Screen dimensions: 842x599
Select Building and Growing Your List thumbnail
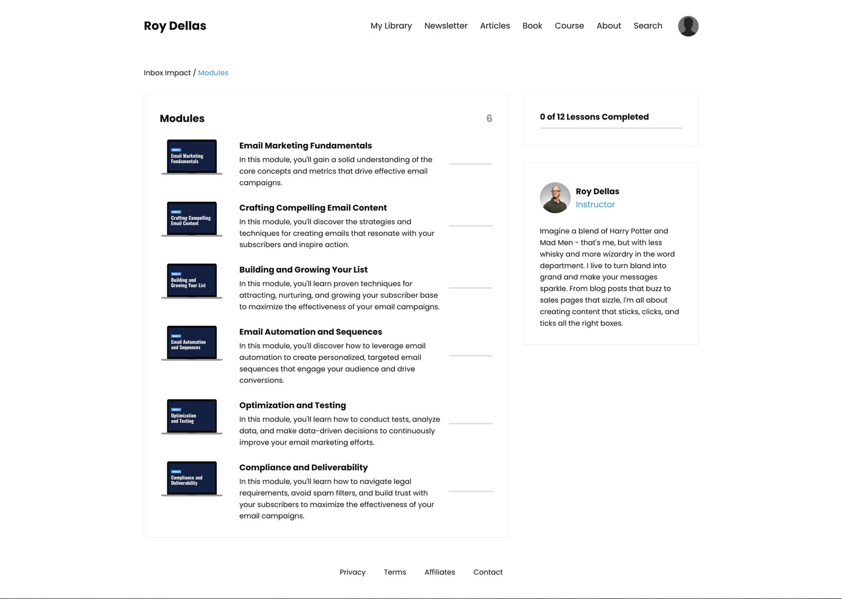click(192, 281)
